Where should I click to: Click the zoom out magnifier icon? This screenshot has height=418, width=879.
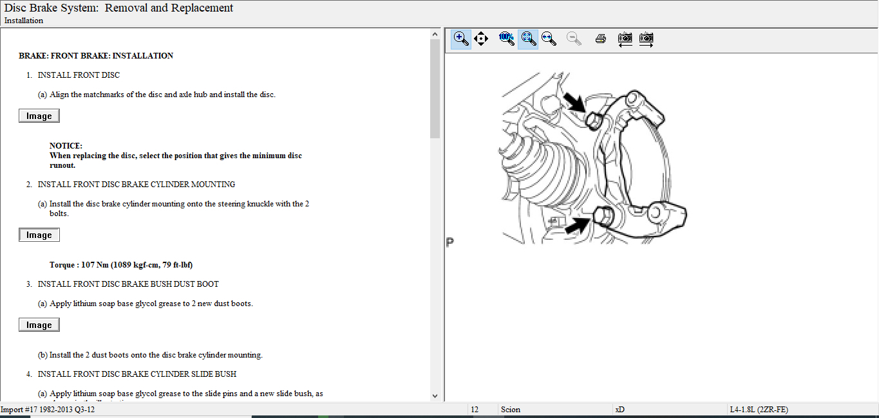point(574,39)
